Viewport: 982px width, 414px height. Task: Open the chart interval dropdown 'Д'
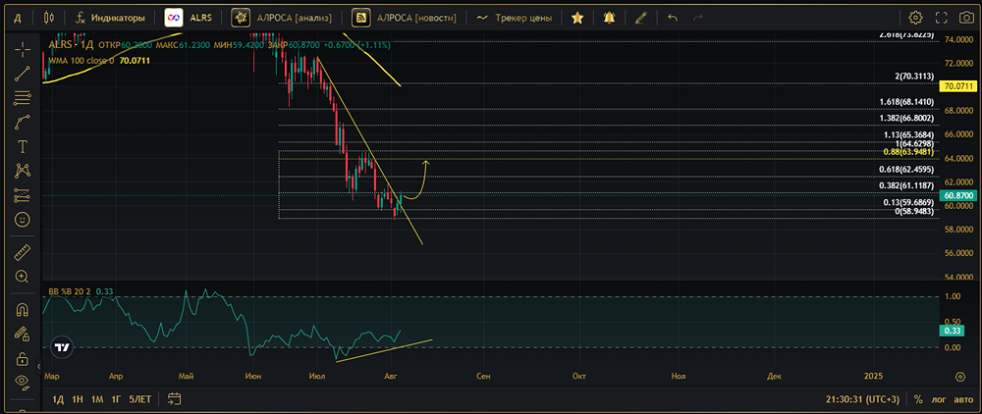18,18
